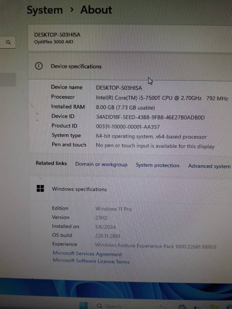Screen dimensions: 232x309
Task: Click the Product ID value 00331-10000-00001-AA357
Action: [128, 127]
